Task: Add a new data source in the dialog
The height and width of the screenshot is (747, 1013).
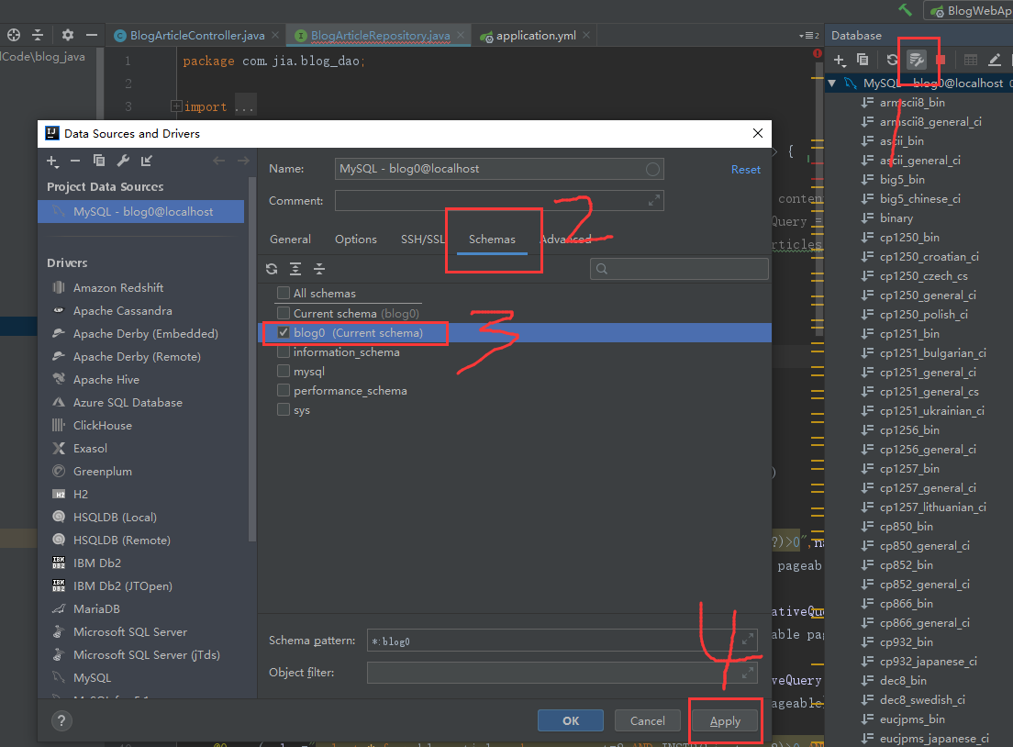Action: pos(52,161)
